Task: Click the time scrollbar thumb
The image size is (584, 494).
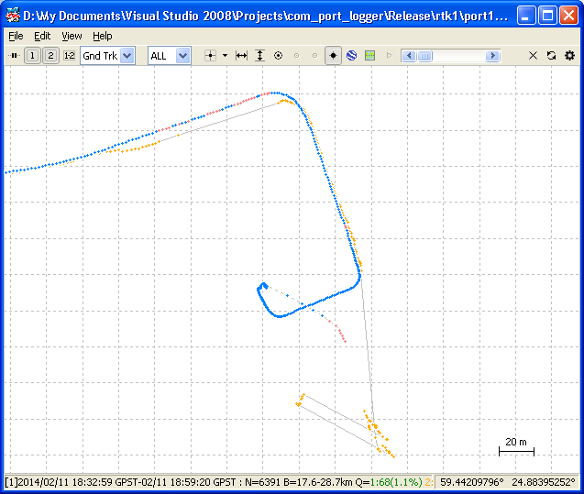Action: pos(424,56)
